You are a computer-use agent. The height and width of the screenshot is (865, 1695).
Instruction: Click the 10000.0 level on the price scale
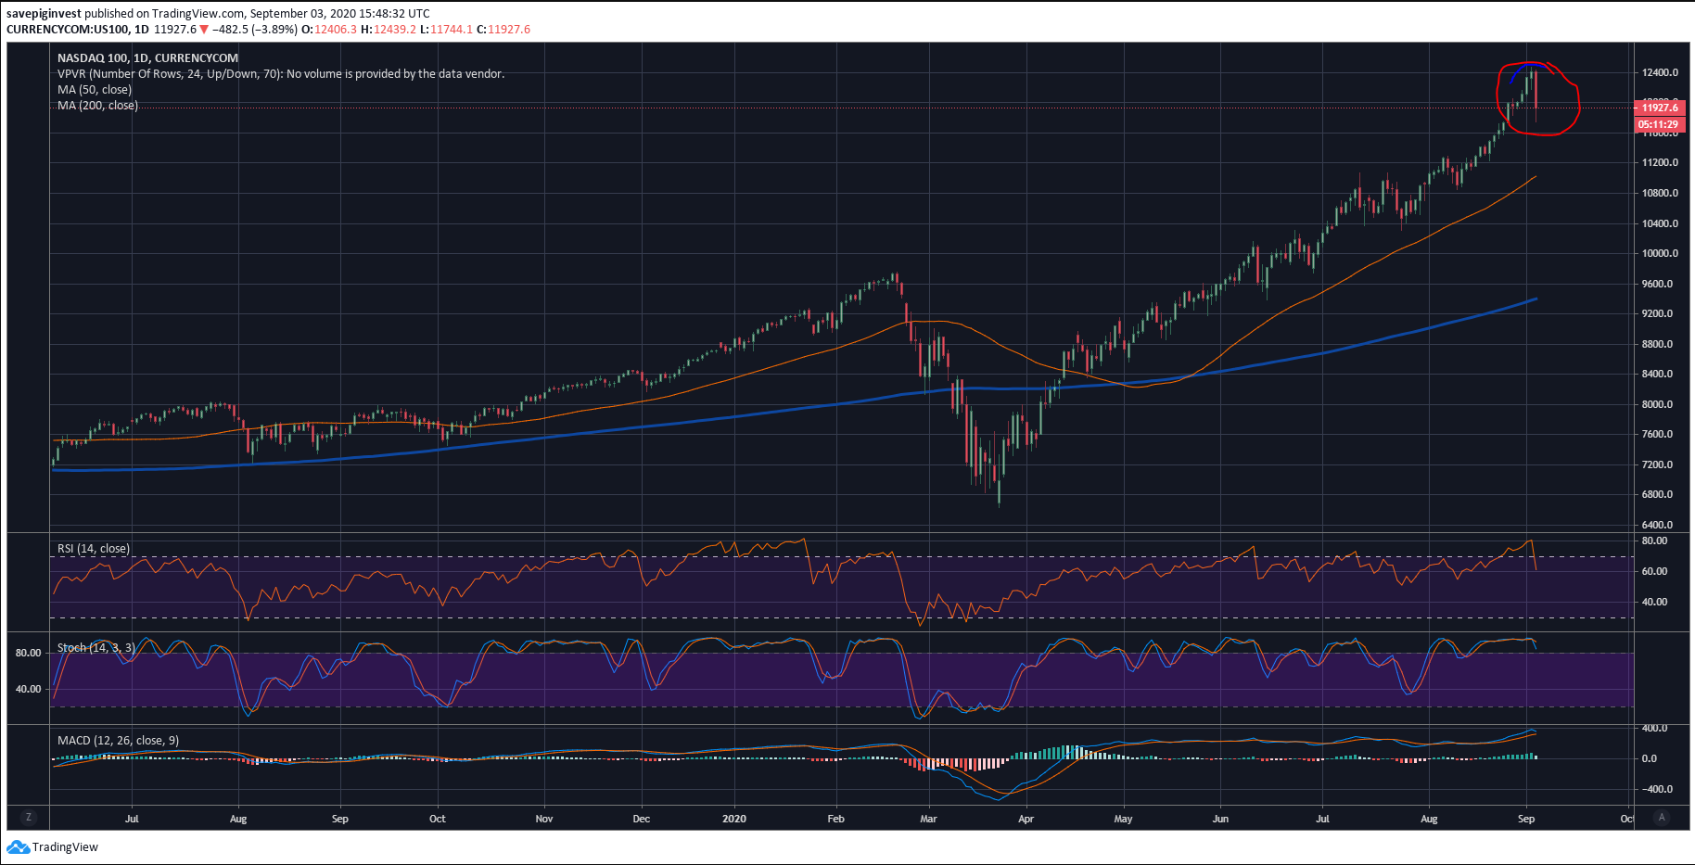1659,253
